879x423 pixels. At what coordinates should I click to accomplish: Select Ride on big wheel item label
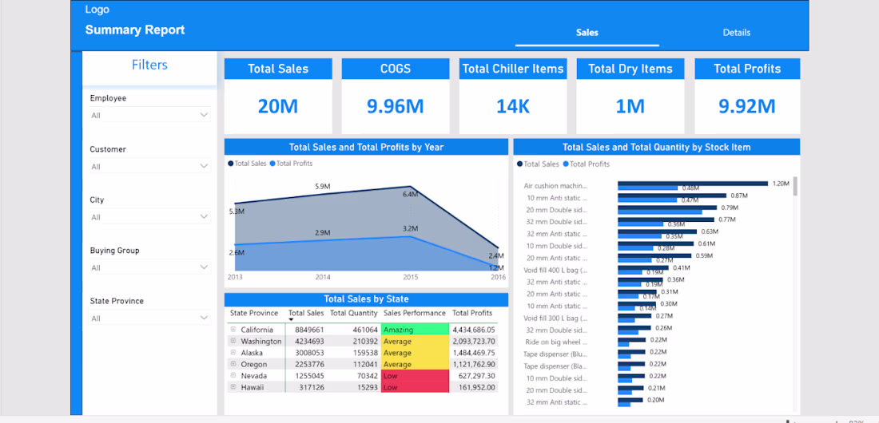click(x=556, y=342)
